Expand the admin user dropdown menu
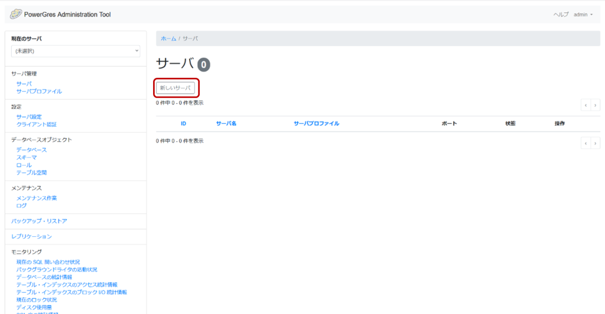The image size is (605, 314). point(583,15)
